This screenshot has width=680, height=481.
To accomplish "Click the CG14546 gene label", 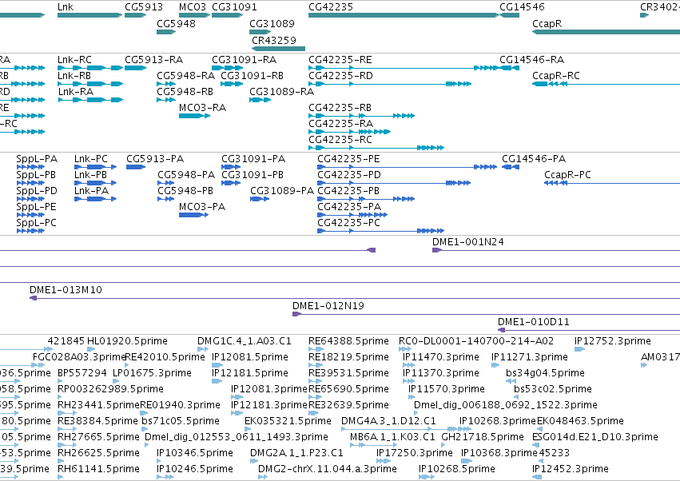I will point(522,7).
